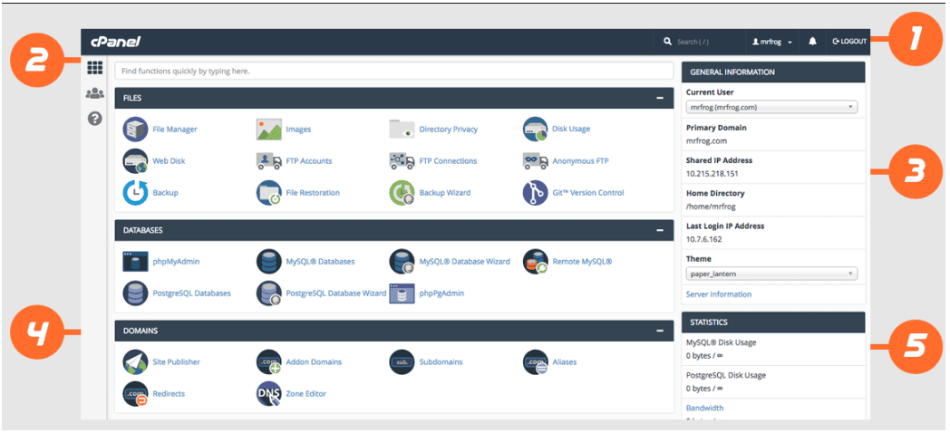This screenshot has height=433, width=950.
Task: Open the Backup clock icon
Action: (135, 193)
